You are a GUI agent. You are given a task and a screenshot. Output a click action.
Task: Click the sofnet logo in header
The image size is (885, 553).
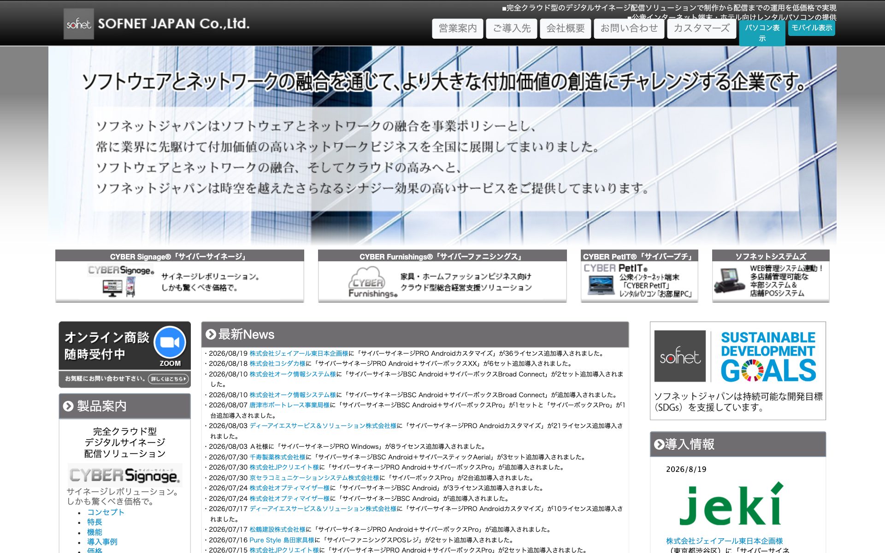coord(78,24)
